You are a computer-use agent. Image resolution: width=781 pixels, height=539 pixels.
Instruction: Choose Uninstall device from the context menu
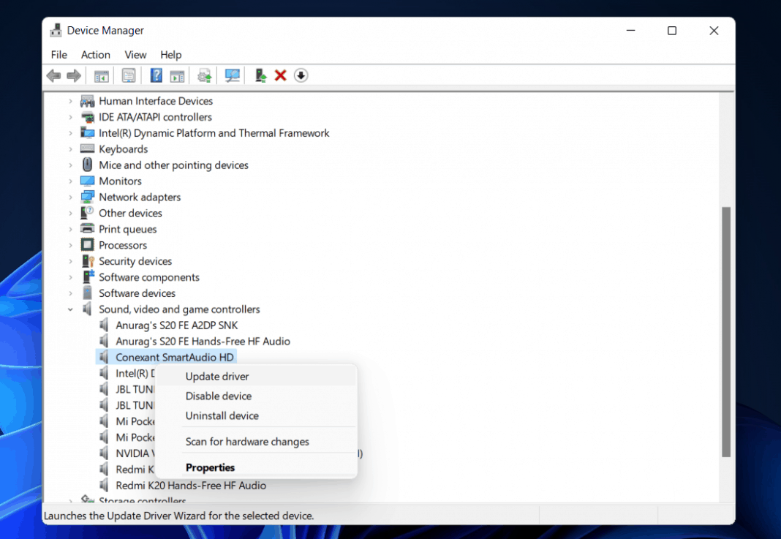221,415
